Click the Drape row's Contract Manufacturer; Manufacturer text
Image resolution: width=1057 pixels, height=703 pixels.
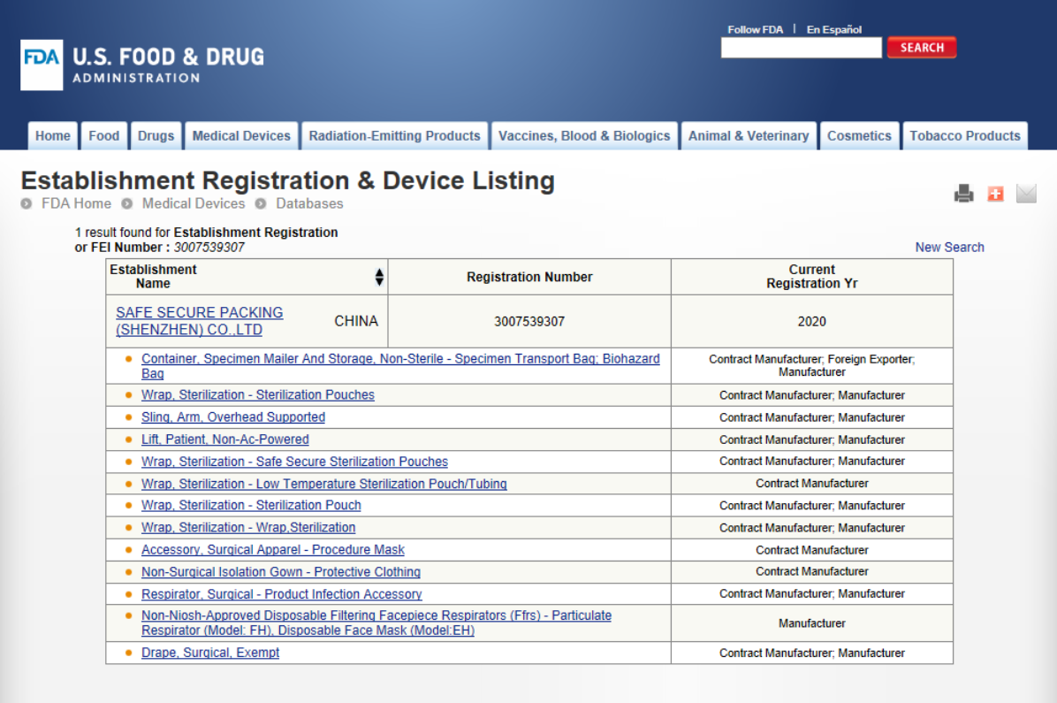811,653
